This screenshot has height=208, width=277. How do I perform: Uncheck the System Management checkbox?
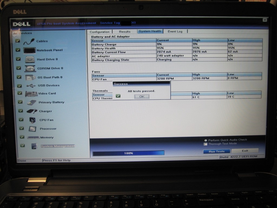22,145
